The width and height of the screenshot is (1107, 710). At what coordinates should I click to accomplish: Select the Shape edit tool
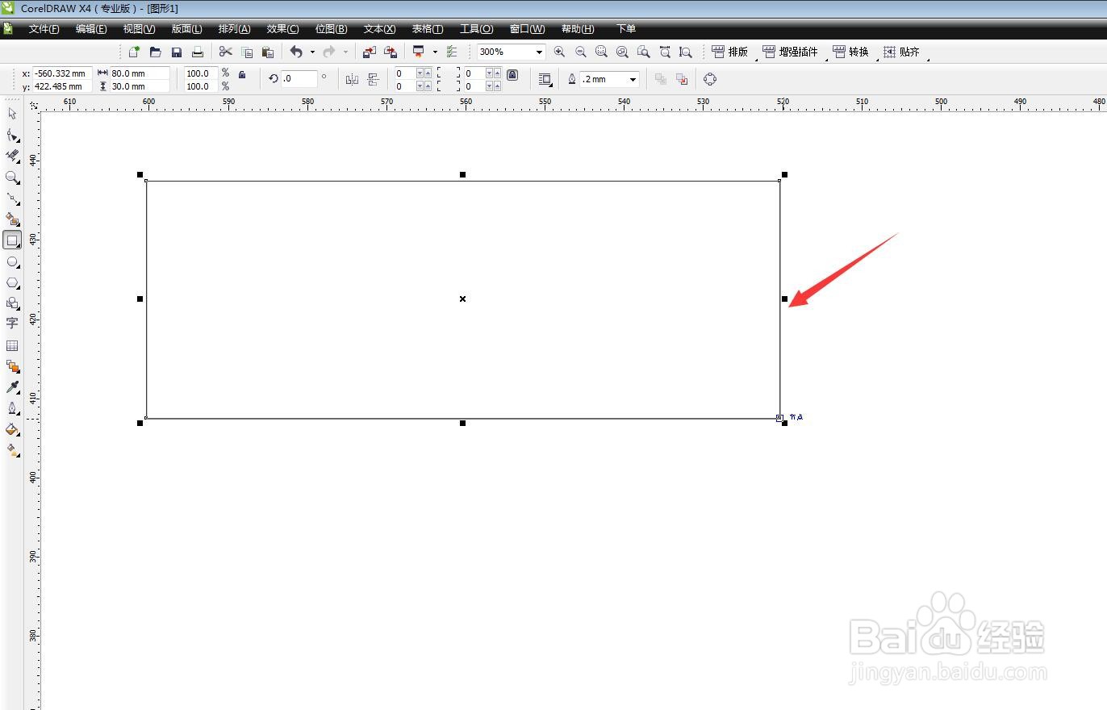pyautogui.click(x=12, y=135)
